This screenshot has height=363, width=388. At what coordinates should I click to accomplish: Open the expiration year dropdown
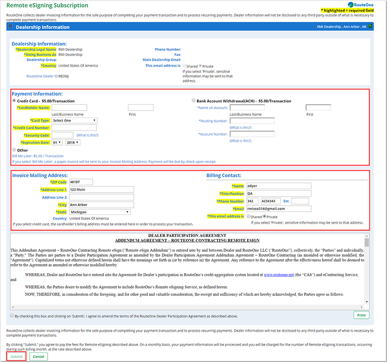73,143
